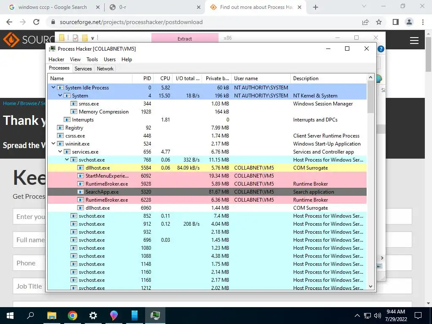Go back with Chrome's back arrow

click(9, 22)
